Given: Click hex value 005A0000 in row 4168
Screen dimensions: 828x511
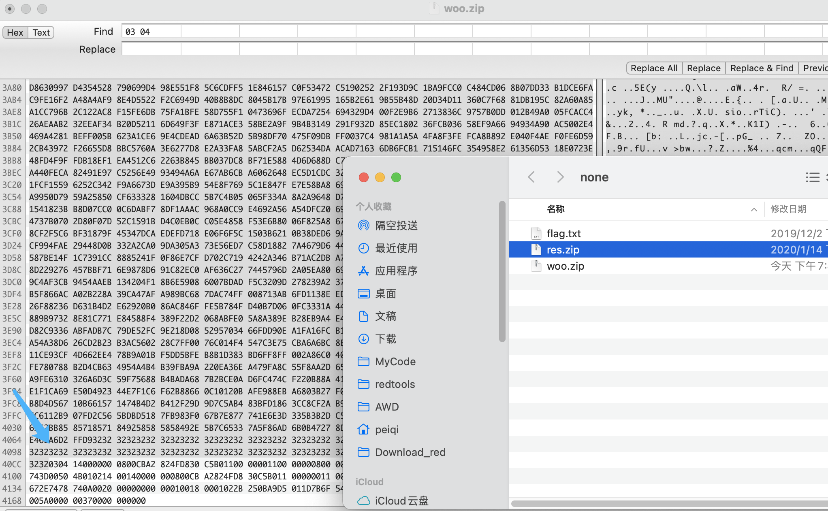Looking at the screenshot, I should click(x=49, y=500).
